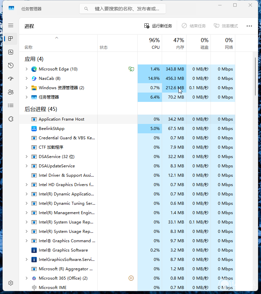Expand the DSAService (32 位) row

pos(27,157)
